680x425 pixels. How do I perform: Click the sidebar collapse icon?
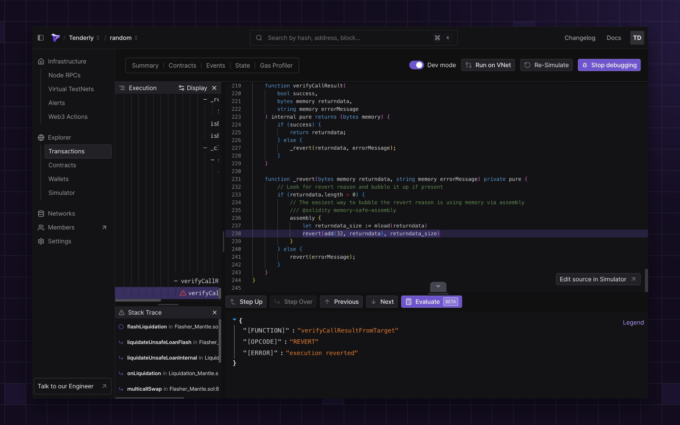40,38
